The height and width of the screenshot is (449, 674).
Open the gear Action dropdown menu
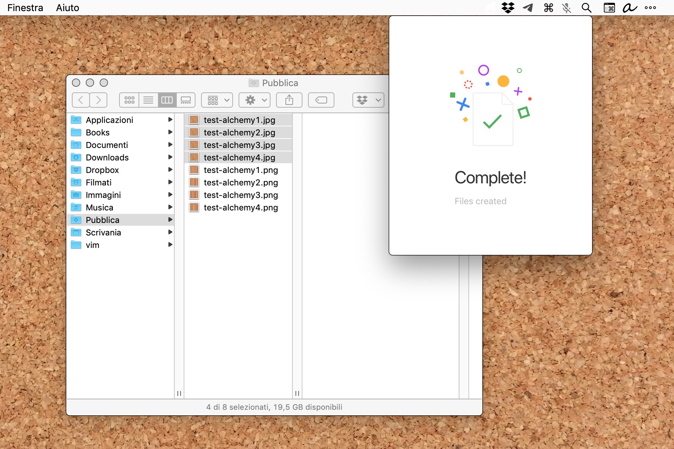[255, 100]
